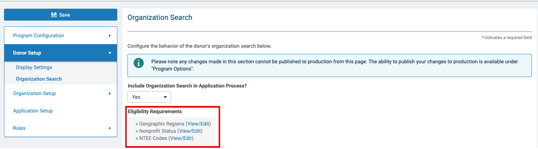The image size is (538, 149).
Task: Open the Organization Setup menu item
Action: click(x=60, y=93)
